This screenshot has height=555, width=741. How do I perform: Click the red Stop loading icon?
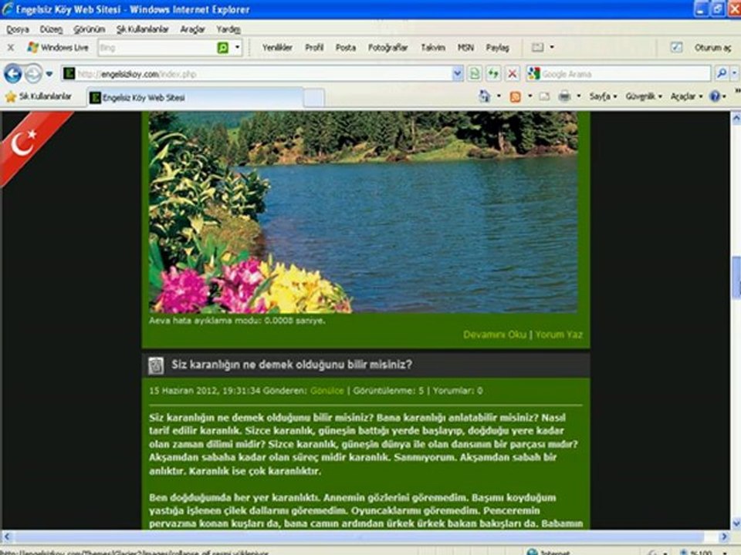pos(512,74)
